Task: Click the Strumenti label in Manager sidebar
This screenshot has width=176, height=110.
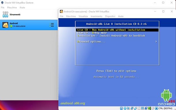Action: [x=15, y=14]
